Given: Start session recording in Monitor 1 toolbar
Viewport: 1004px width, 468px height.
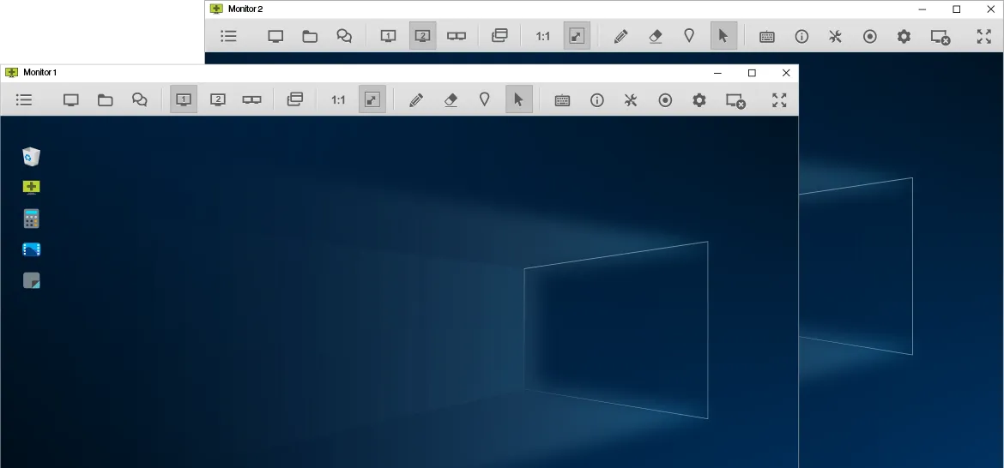Looking at the screenshot, I should pos(665,99).
